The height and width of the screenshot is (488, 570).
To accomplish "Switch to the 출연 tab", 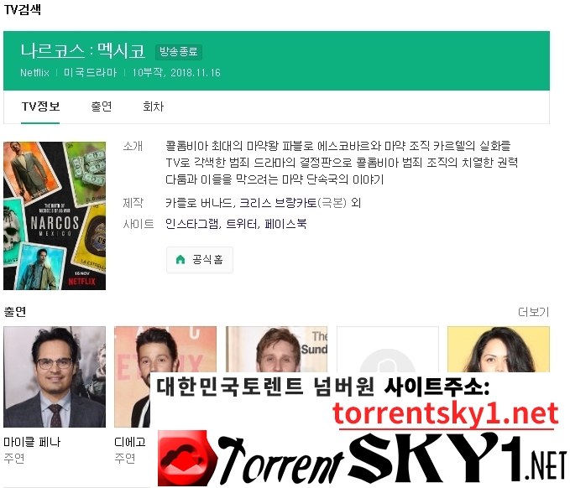I will (102, 106).
